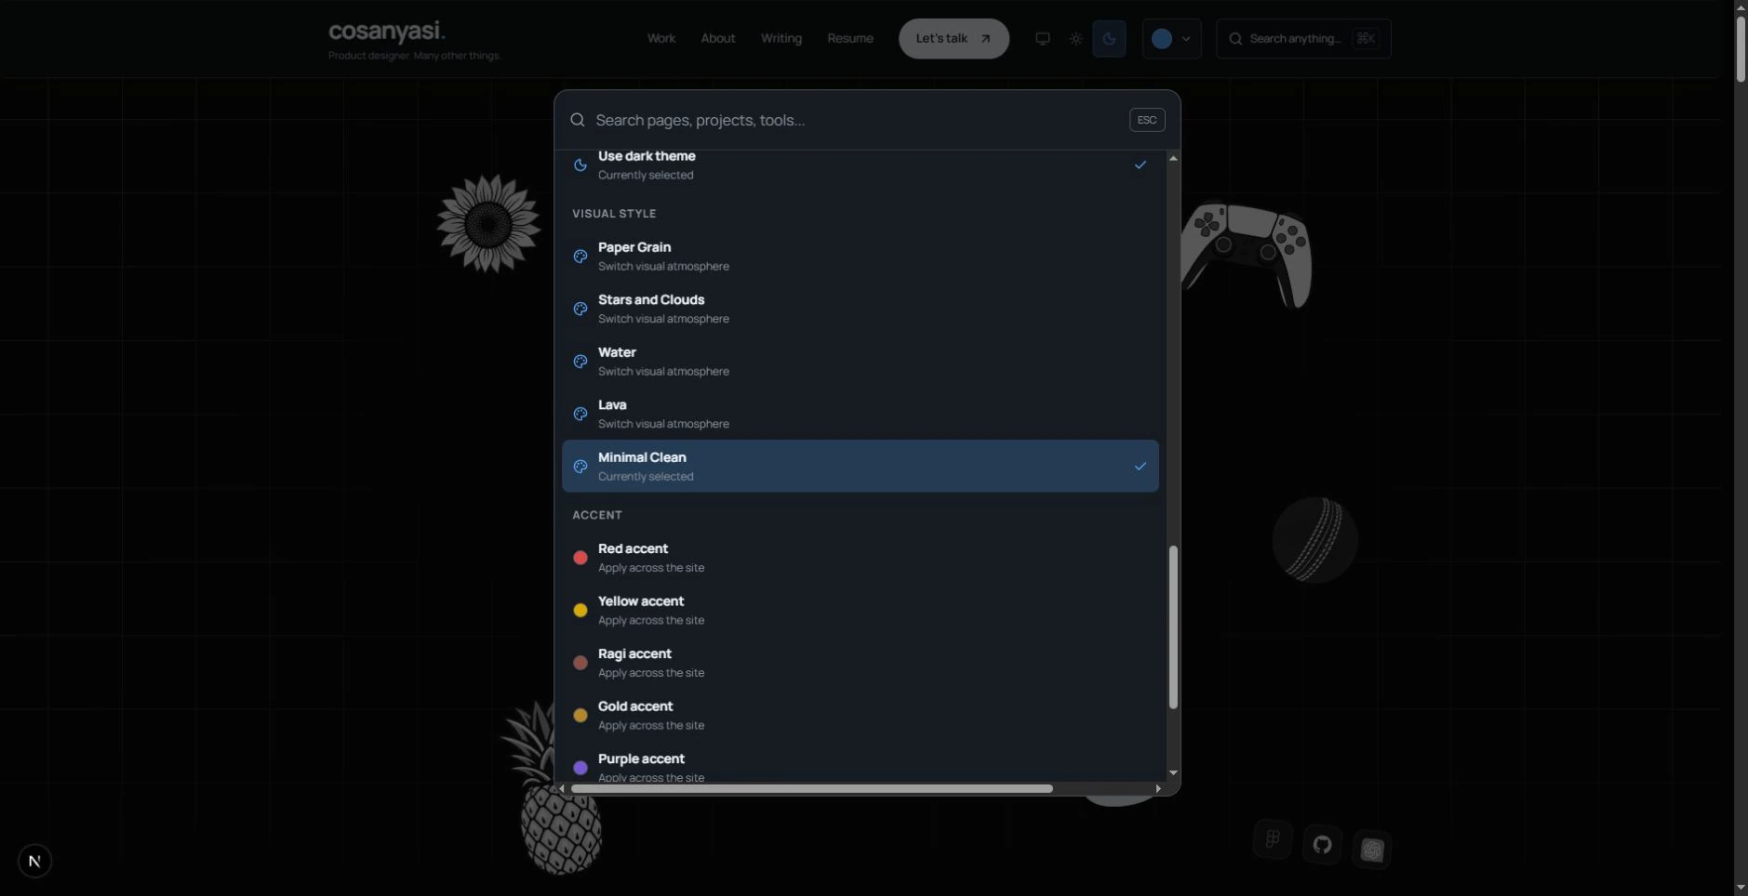Choose the Paper Grain visual style

860,256
